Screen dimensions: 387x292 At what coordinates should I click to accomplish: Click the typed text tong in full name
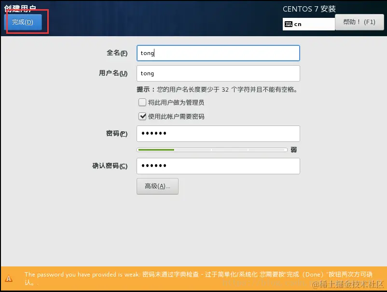[x=147, y=53]
